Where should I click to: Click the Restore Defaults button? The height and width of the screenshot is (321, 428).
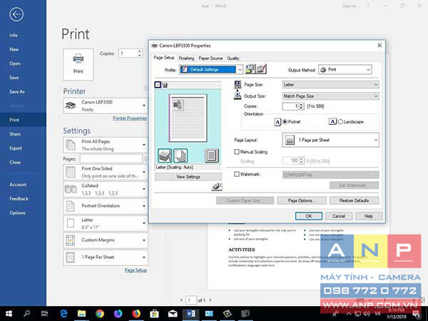coord(354,200)
